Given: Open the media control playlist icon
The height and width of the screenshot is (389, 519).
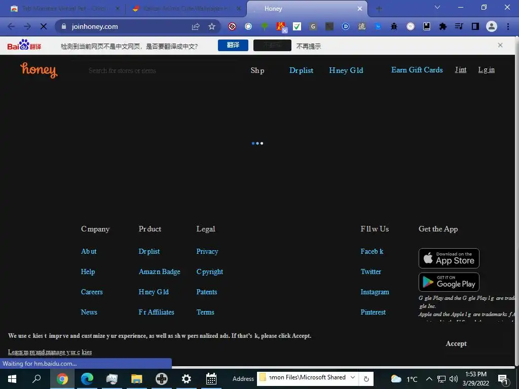Looking at the screenshot, I should tap(459, 26).
